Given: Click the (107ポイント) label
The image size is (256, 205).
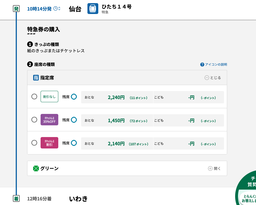Looking at the screenshot, I should click(x=139, y=144).
